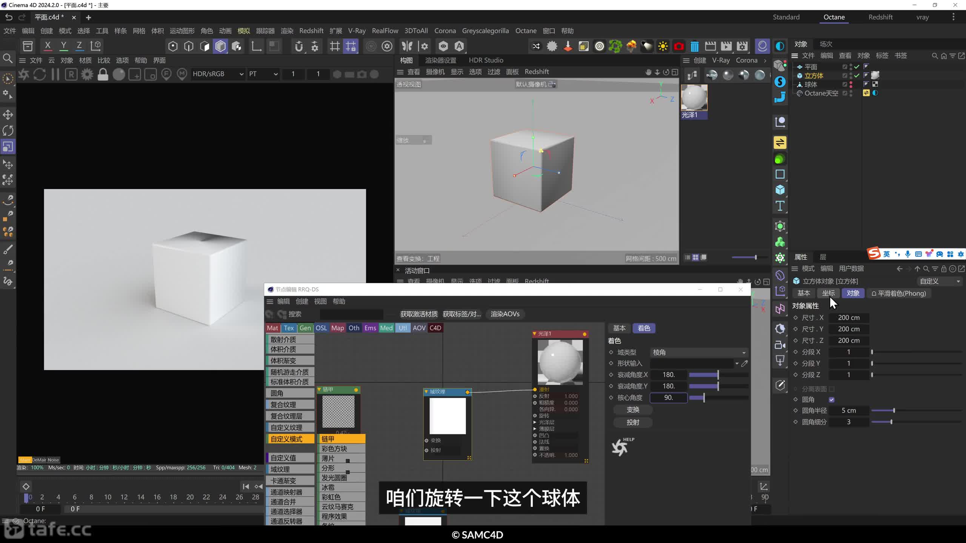966x543 pixels.
Task: Select the Rotate tool in the left toolbar
Action: click(8, 130)
